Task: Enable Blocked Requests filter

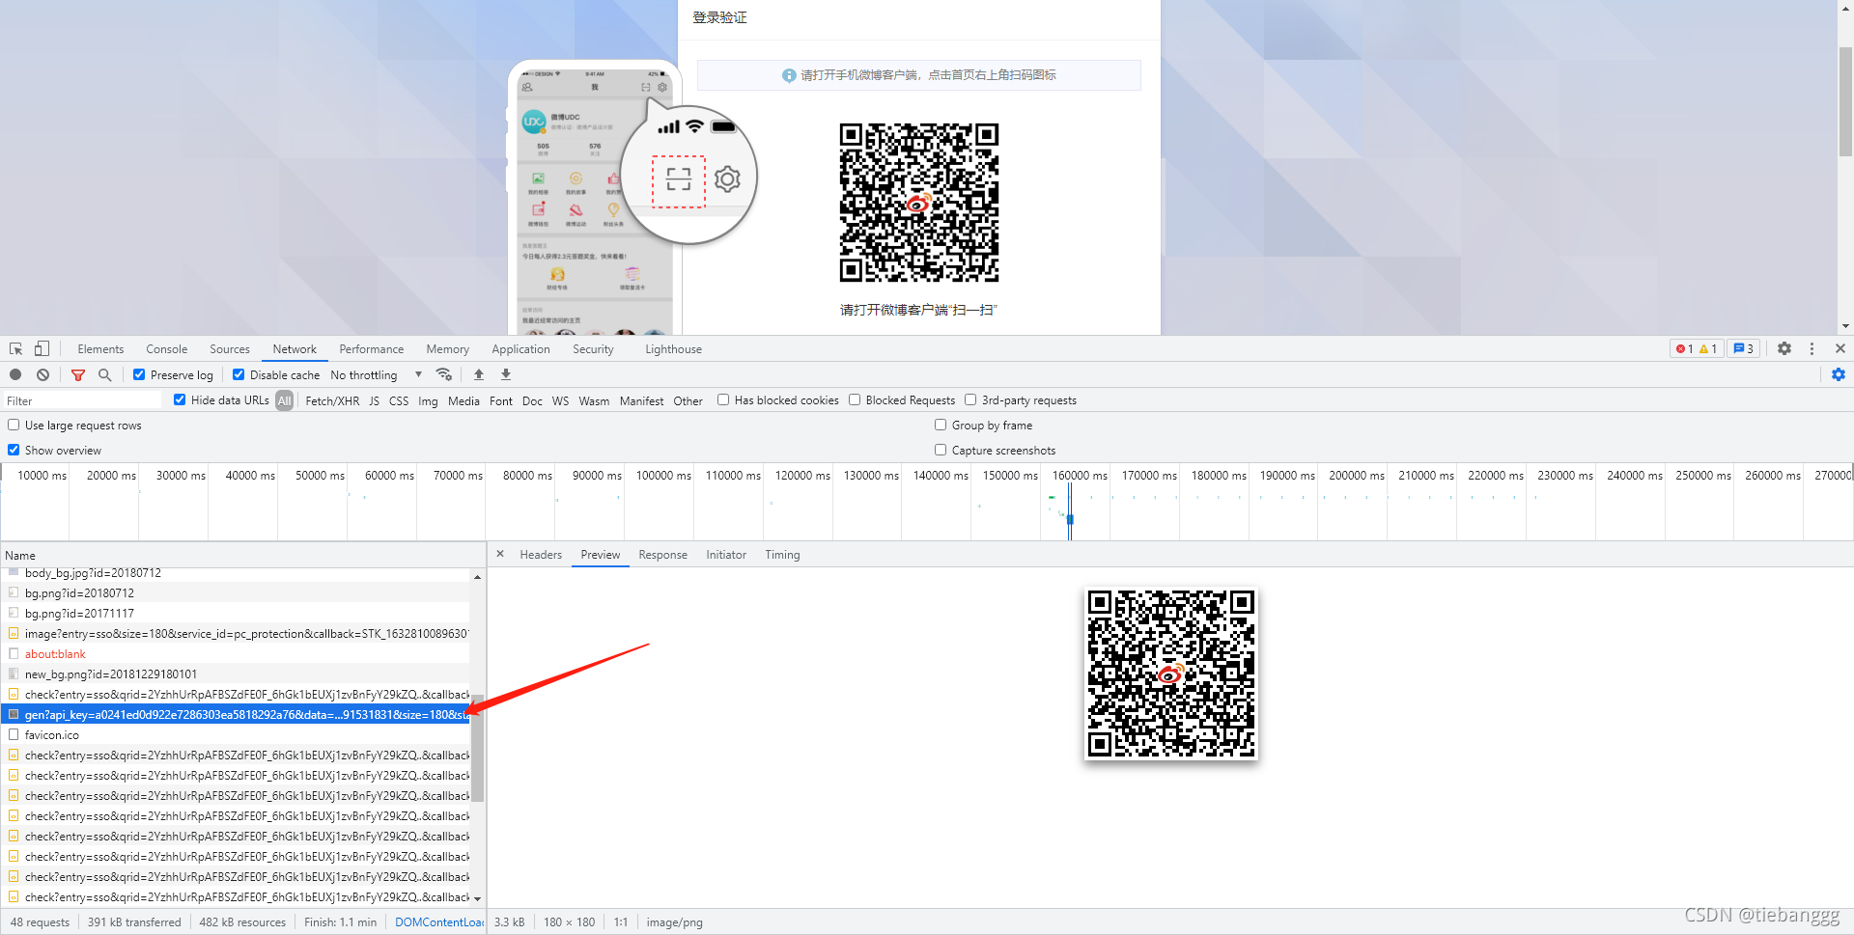Action: click(855, 399)
